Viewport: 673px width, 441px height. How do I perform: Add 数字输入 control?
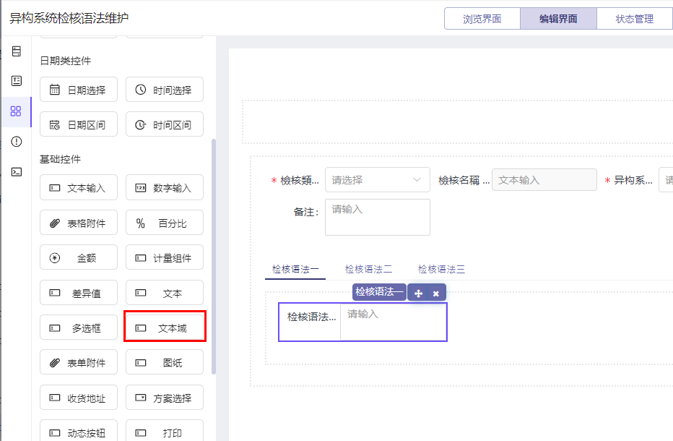[165, 187]
